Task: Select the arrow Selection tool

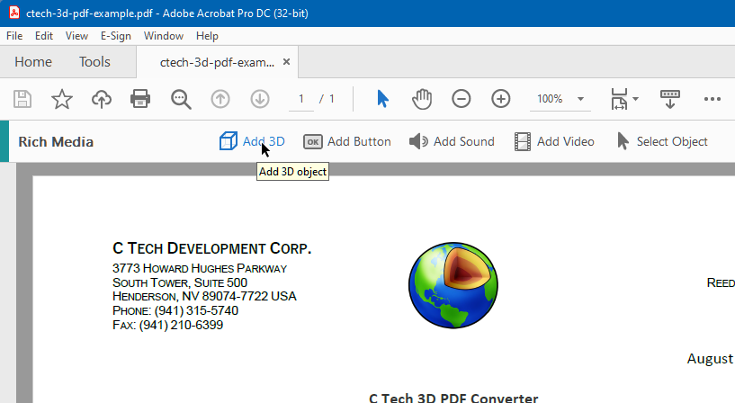Action: (382, 99)
